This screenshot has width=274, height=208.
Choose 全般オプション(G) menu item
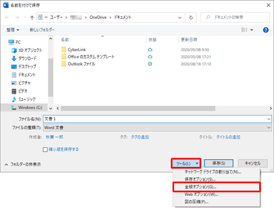[x=216, y=187]
